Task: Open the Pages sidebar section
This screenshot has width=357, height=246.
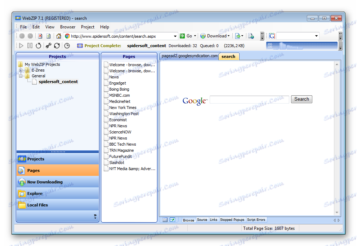Action: (58, 170)
